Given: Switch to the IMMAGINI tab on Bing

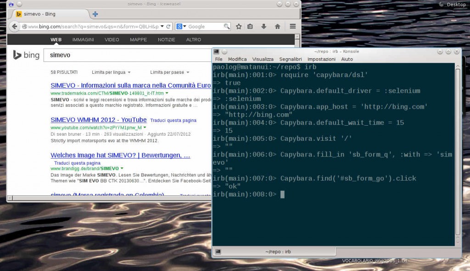Looking at the screenshot, I should pos(83,40).
